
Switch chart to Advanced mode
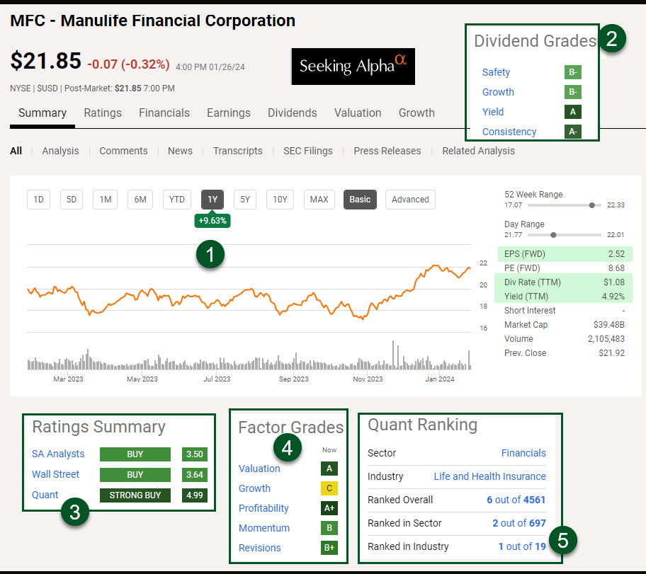(410, 200)
